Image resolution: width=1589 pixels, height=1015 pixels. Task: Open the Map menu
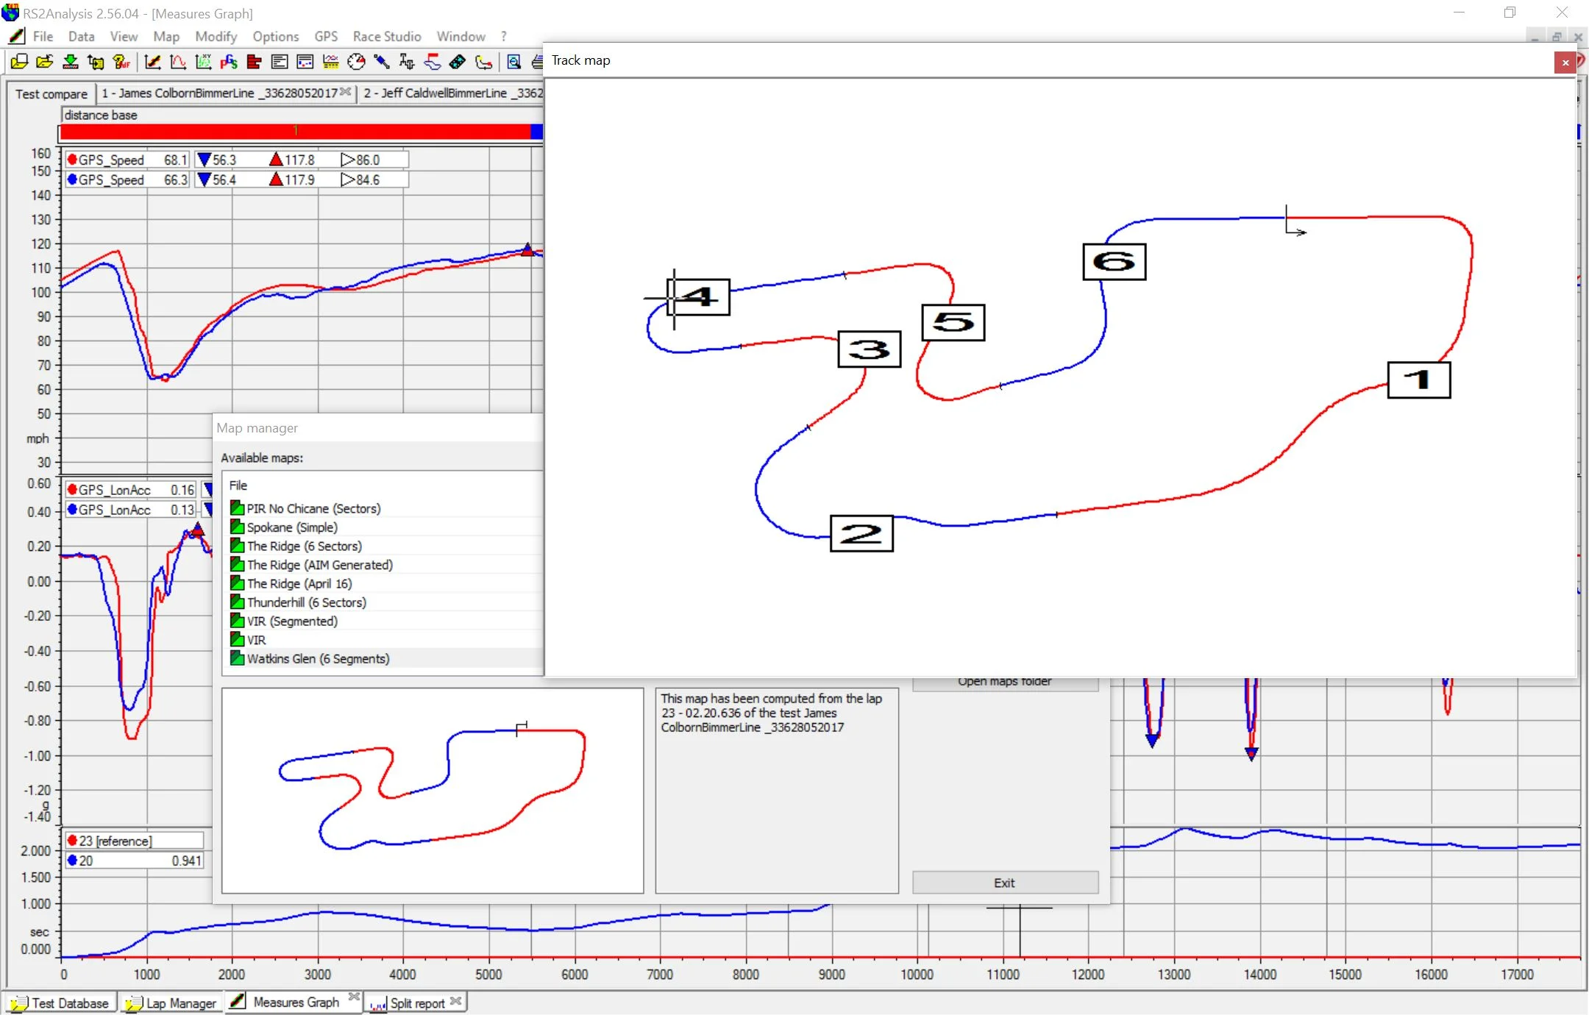click(x=166, y=36)
